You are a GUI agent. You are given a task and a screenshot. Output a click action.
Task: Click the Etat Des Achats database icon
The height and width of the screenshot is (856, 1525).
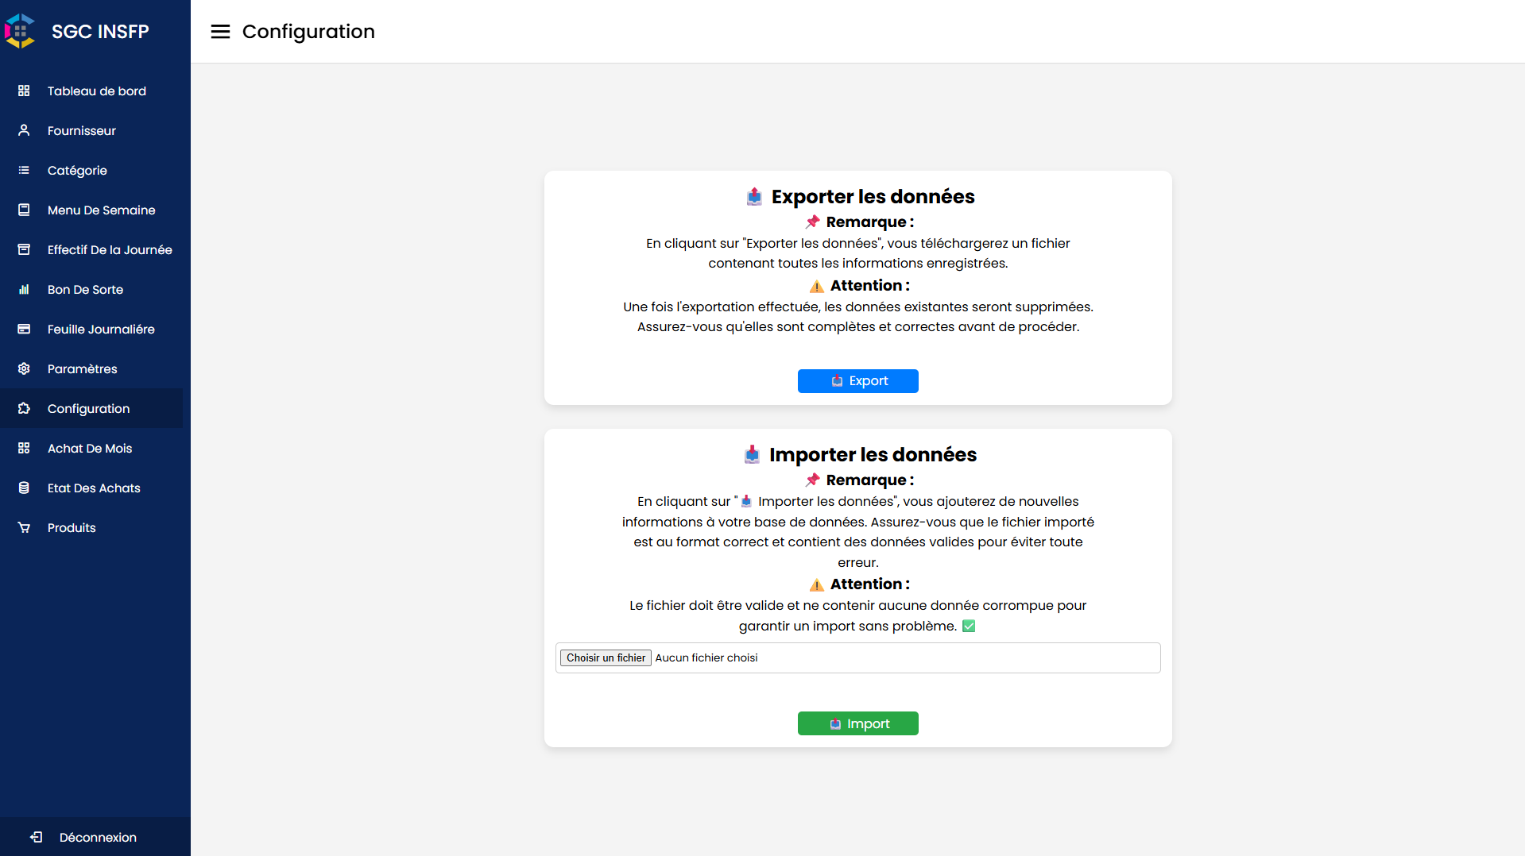pos(24,488)
